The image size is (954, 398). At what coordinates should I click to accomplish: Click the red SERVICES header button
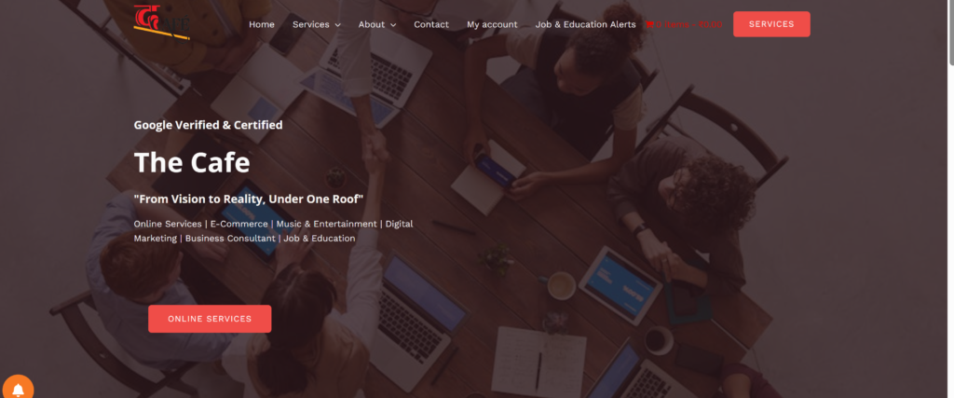[771, 24]
